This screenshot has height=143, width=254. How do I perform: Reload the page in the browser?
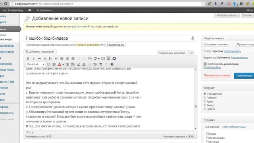[x=6, y=4]
